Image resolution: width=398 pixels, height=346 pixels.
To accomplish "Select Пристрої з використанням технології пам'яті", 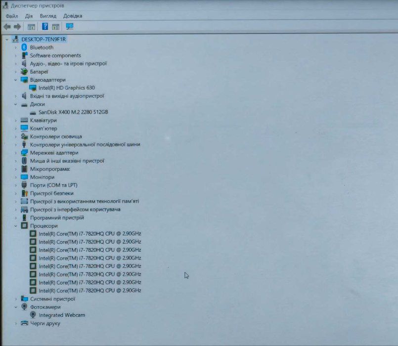I will tap(84, 201).
